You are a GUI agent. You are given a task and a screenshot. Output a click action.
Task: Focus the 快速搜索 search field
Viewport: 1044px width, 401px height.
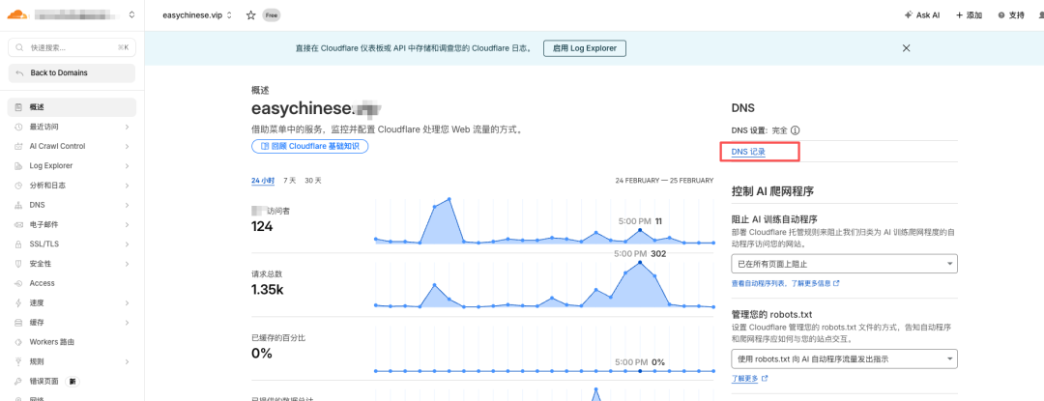[72, 48]
